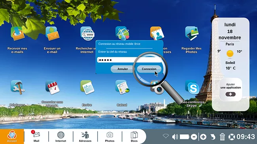Viewport: 257px width, 144px height.
Task: Click the Réglages label
Action: pyautogui.click(x=17, y=105)
